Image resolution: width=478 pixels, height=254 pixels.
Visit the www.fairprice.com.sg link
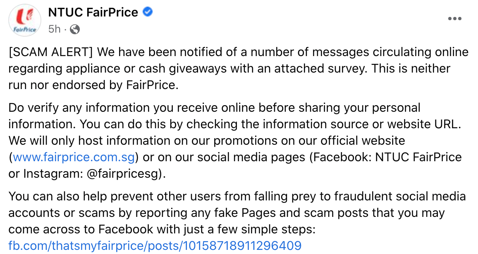(75, 158)
